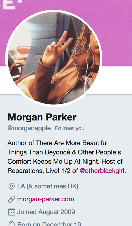
Task: Open the @otherblackgirl mention link
Action: (x=102, y=171)
